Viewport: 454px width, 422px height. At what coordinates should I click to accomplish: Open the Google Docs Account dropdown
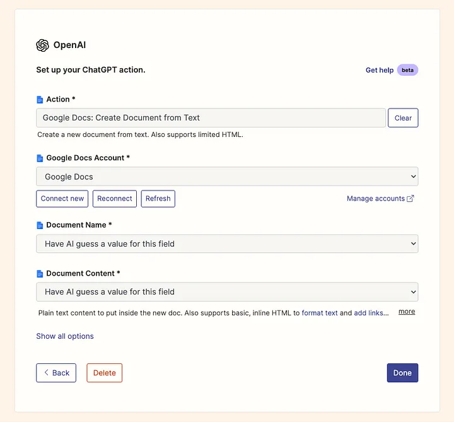point(227,177)
